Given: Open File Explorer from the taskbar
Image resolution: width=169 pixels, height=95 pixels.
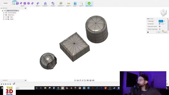Looking at the screenshot, I should coord(45,88).
